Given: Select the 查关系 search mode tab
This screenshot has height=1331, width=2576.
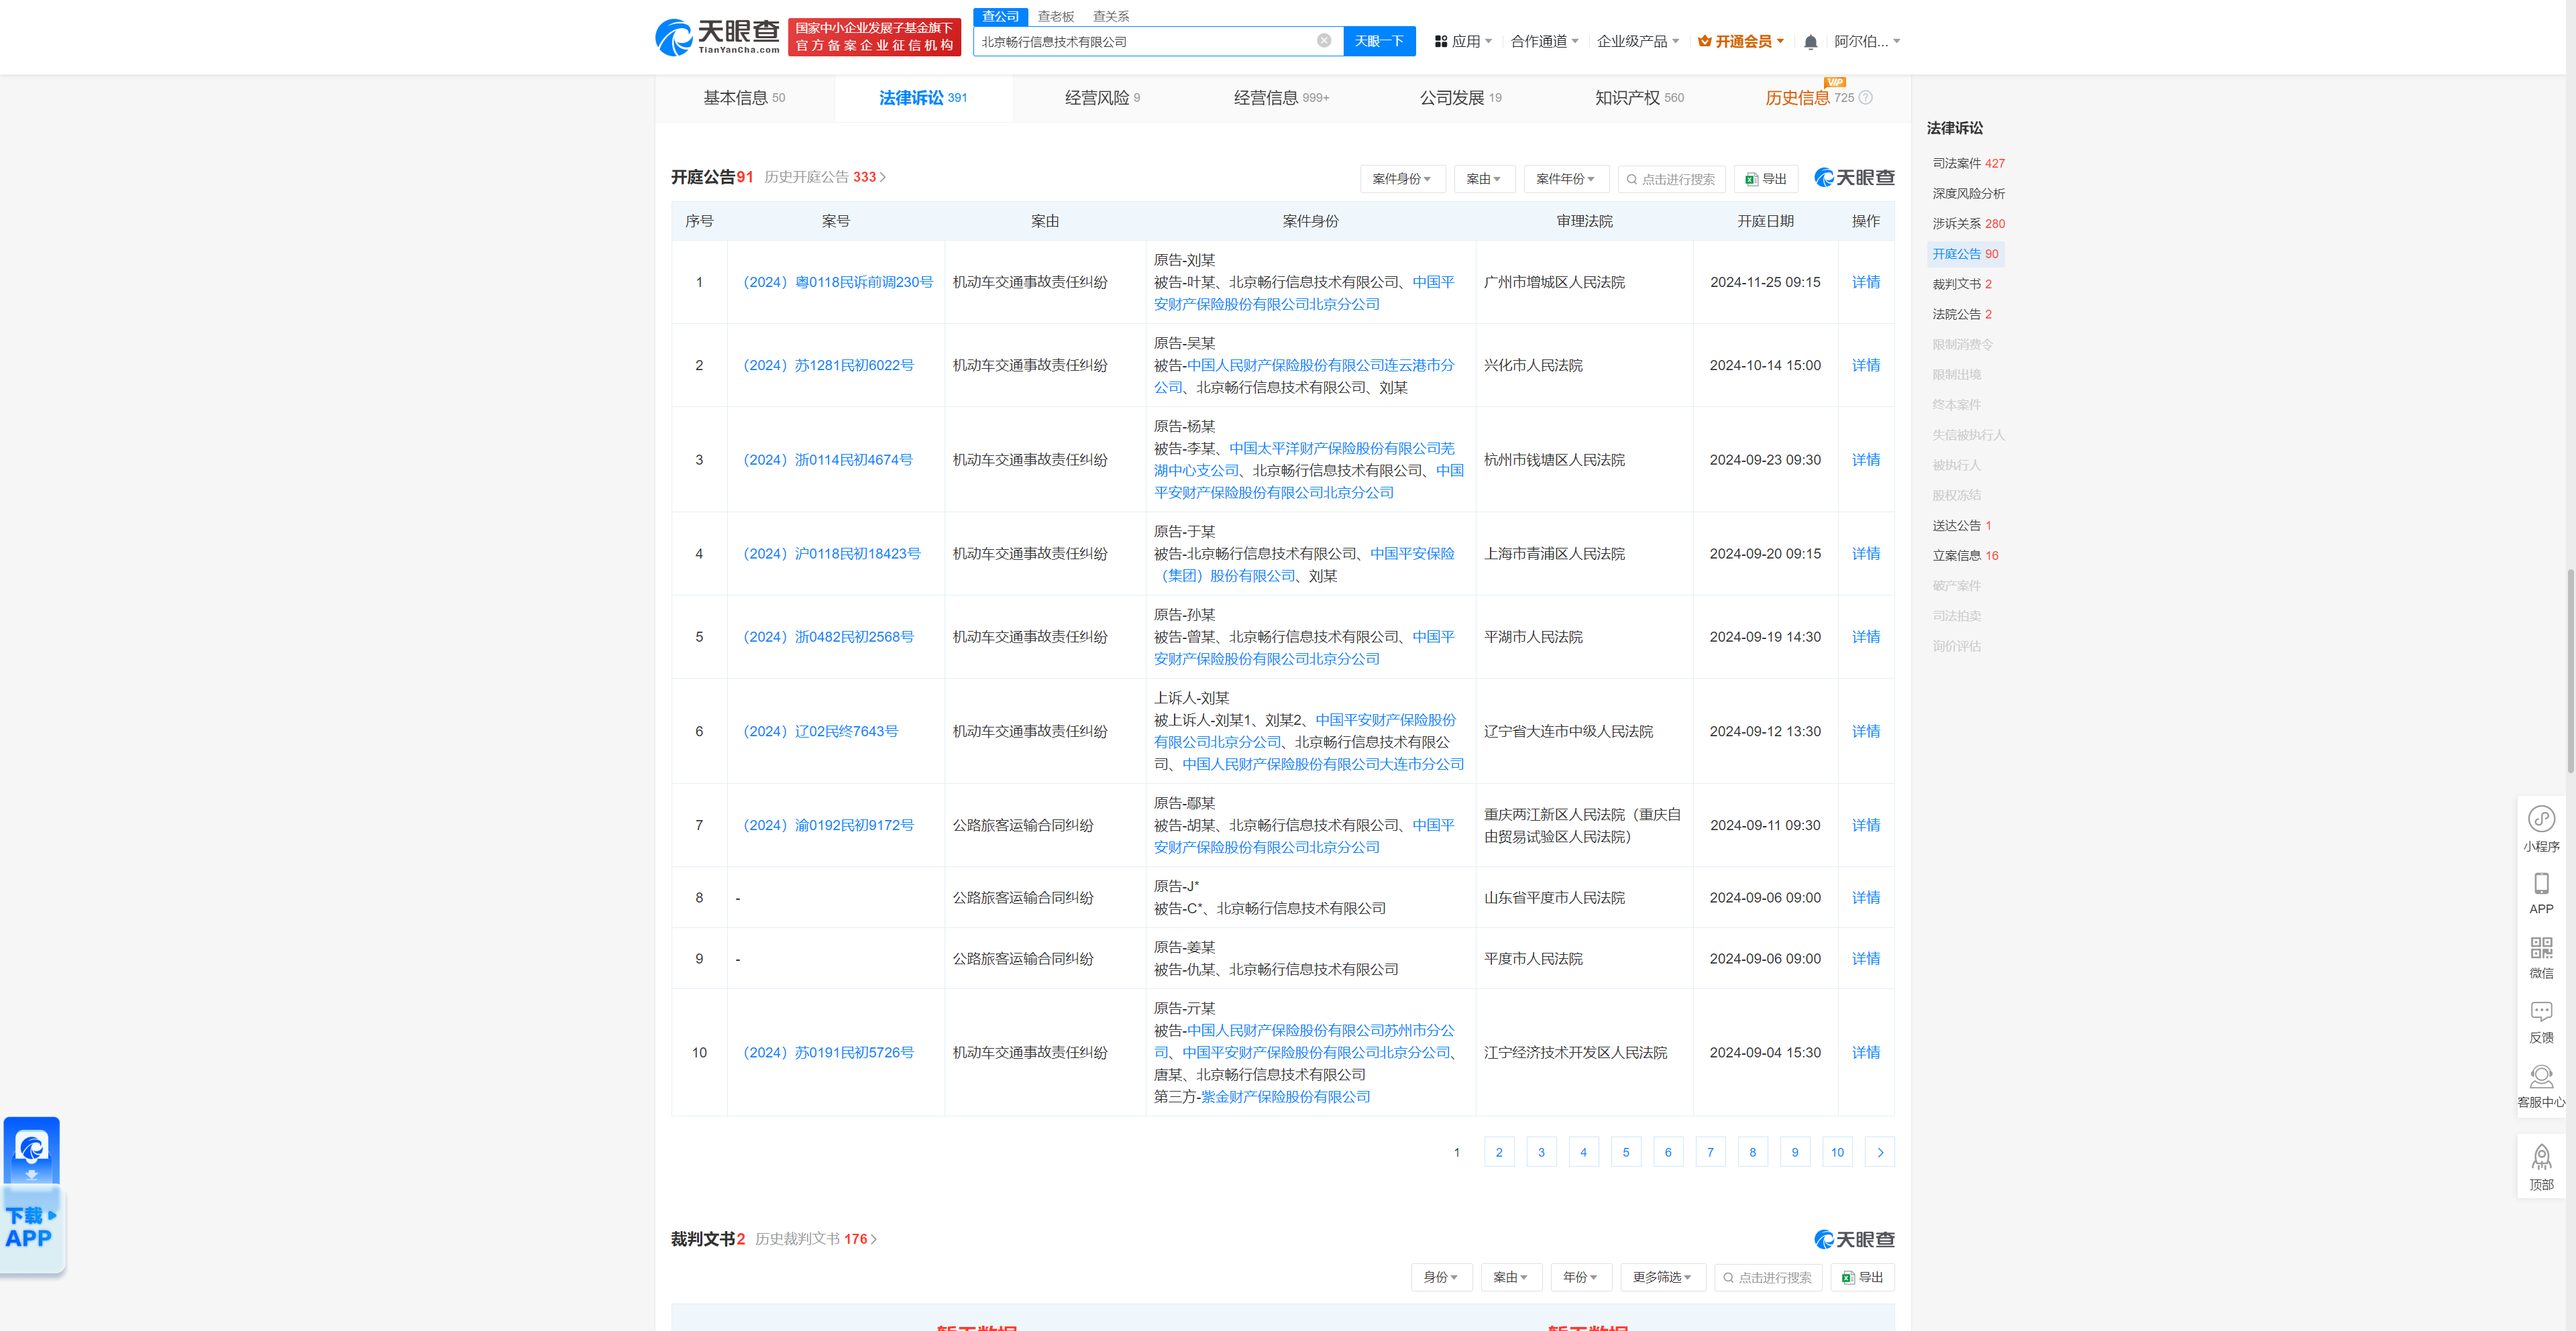Looking at the screenshot, I should (x=1111, y=16).
